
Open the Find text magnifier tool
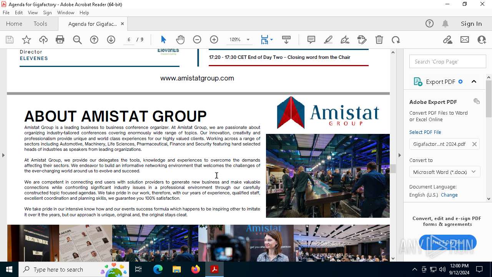click(77, 40)
